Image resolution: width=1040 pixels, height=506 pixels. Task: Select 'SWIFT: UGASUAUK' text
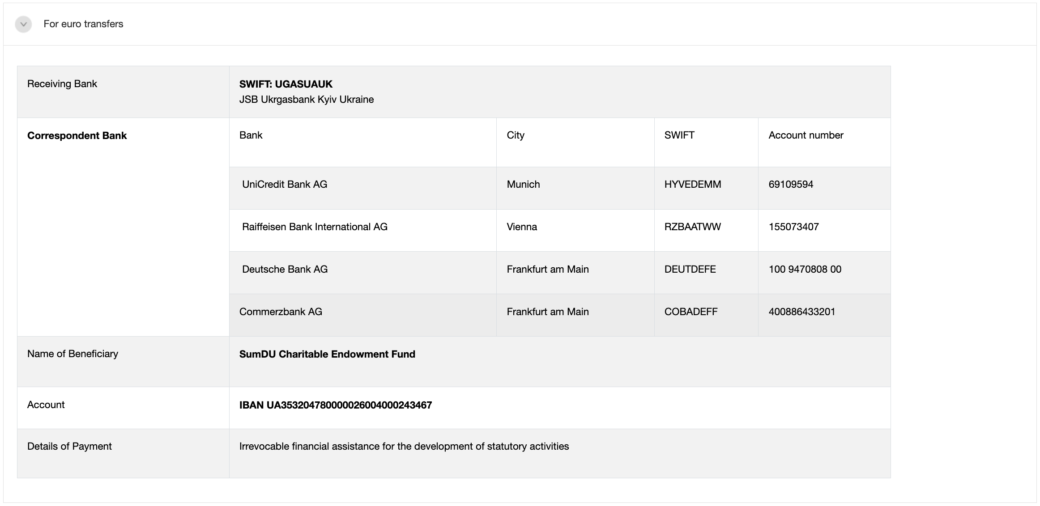286,84
